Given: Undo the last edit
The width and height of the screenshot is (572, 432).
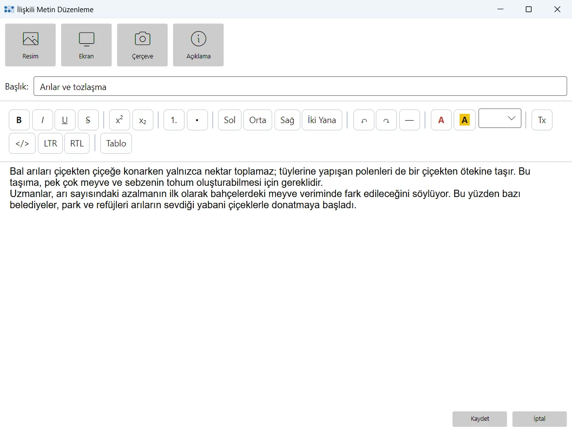Looking at the screenshot, I should [364, 120].
